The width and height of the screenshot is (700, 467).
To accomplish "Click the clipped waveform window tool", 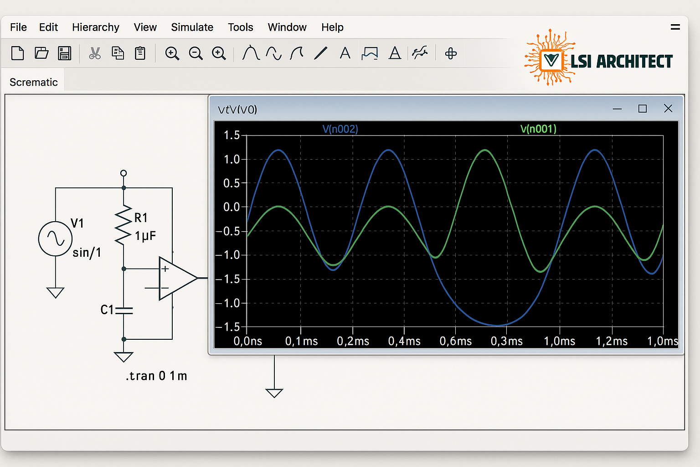I will coord(369,53).
